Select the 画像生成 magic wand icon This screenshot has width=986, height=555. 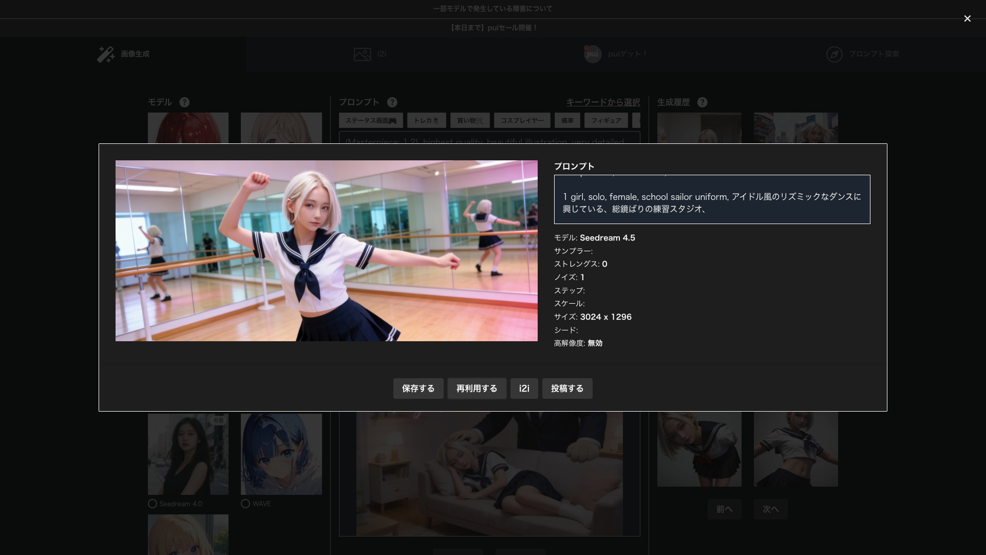tap(105, 54)
